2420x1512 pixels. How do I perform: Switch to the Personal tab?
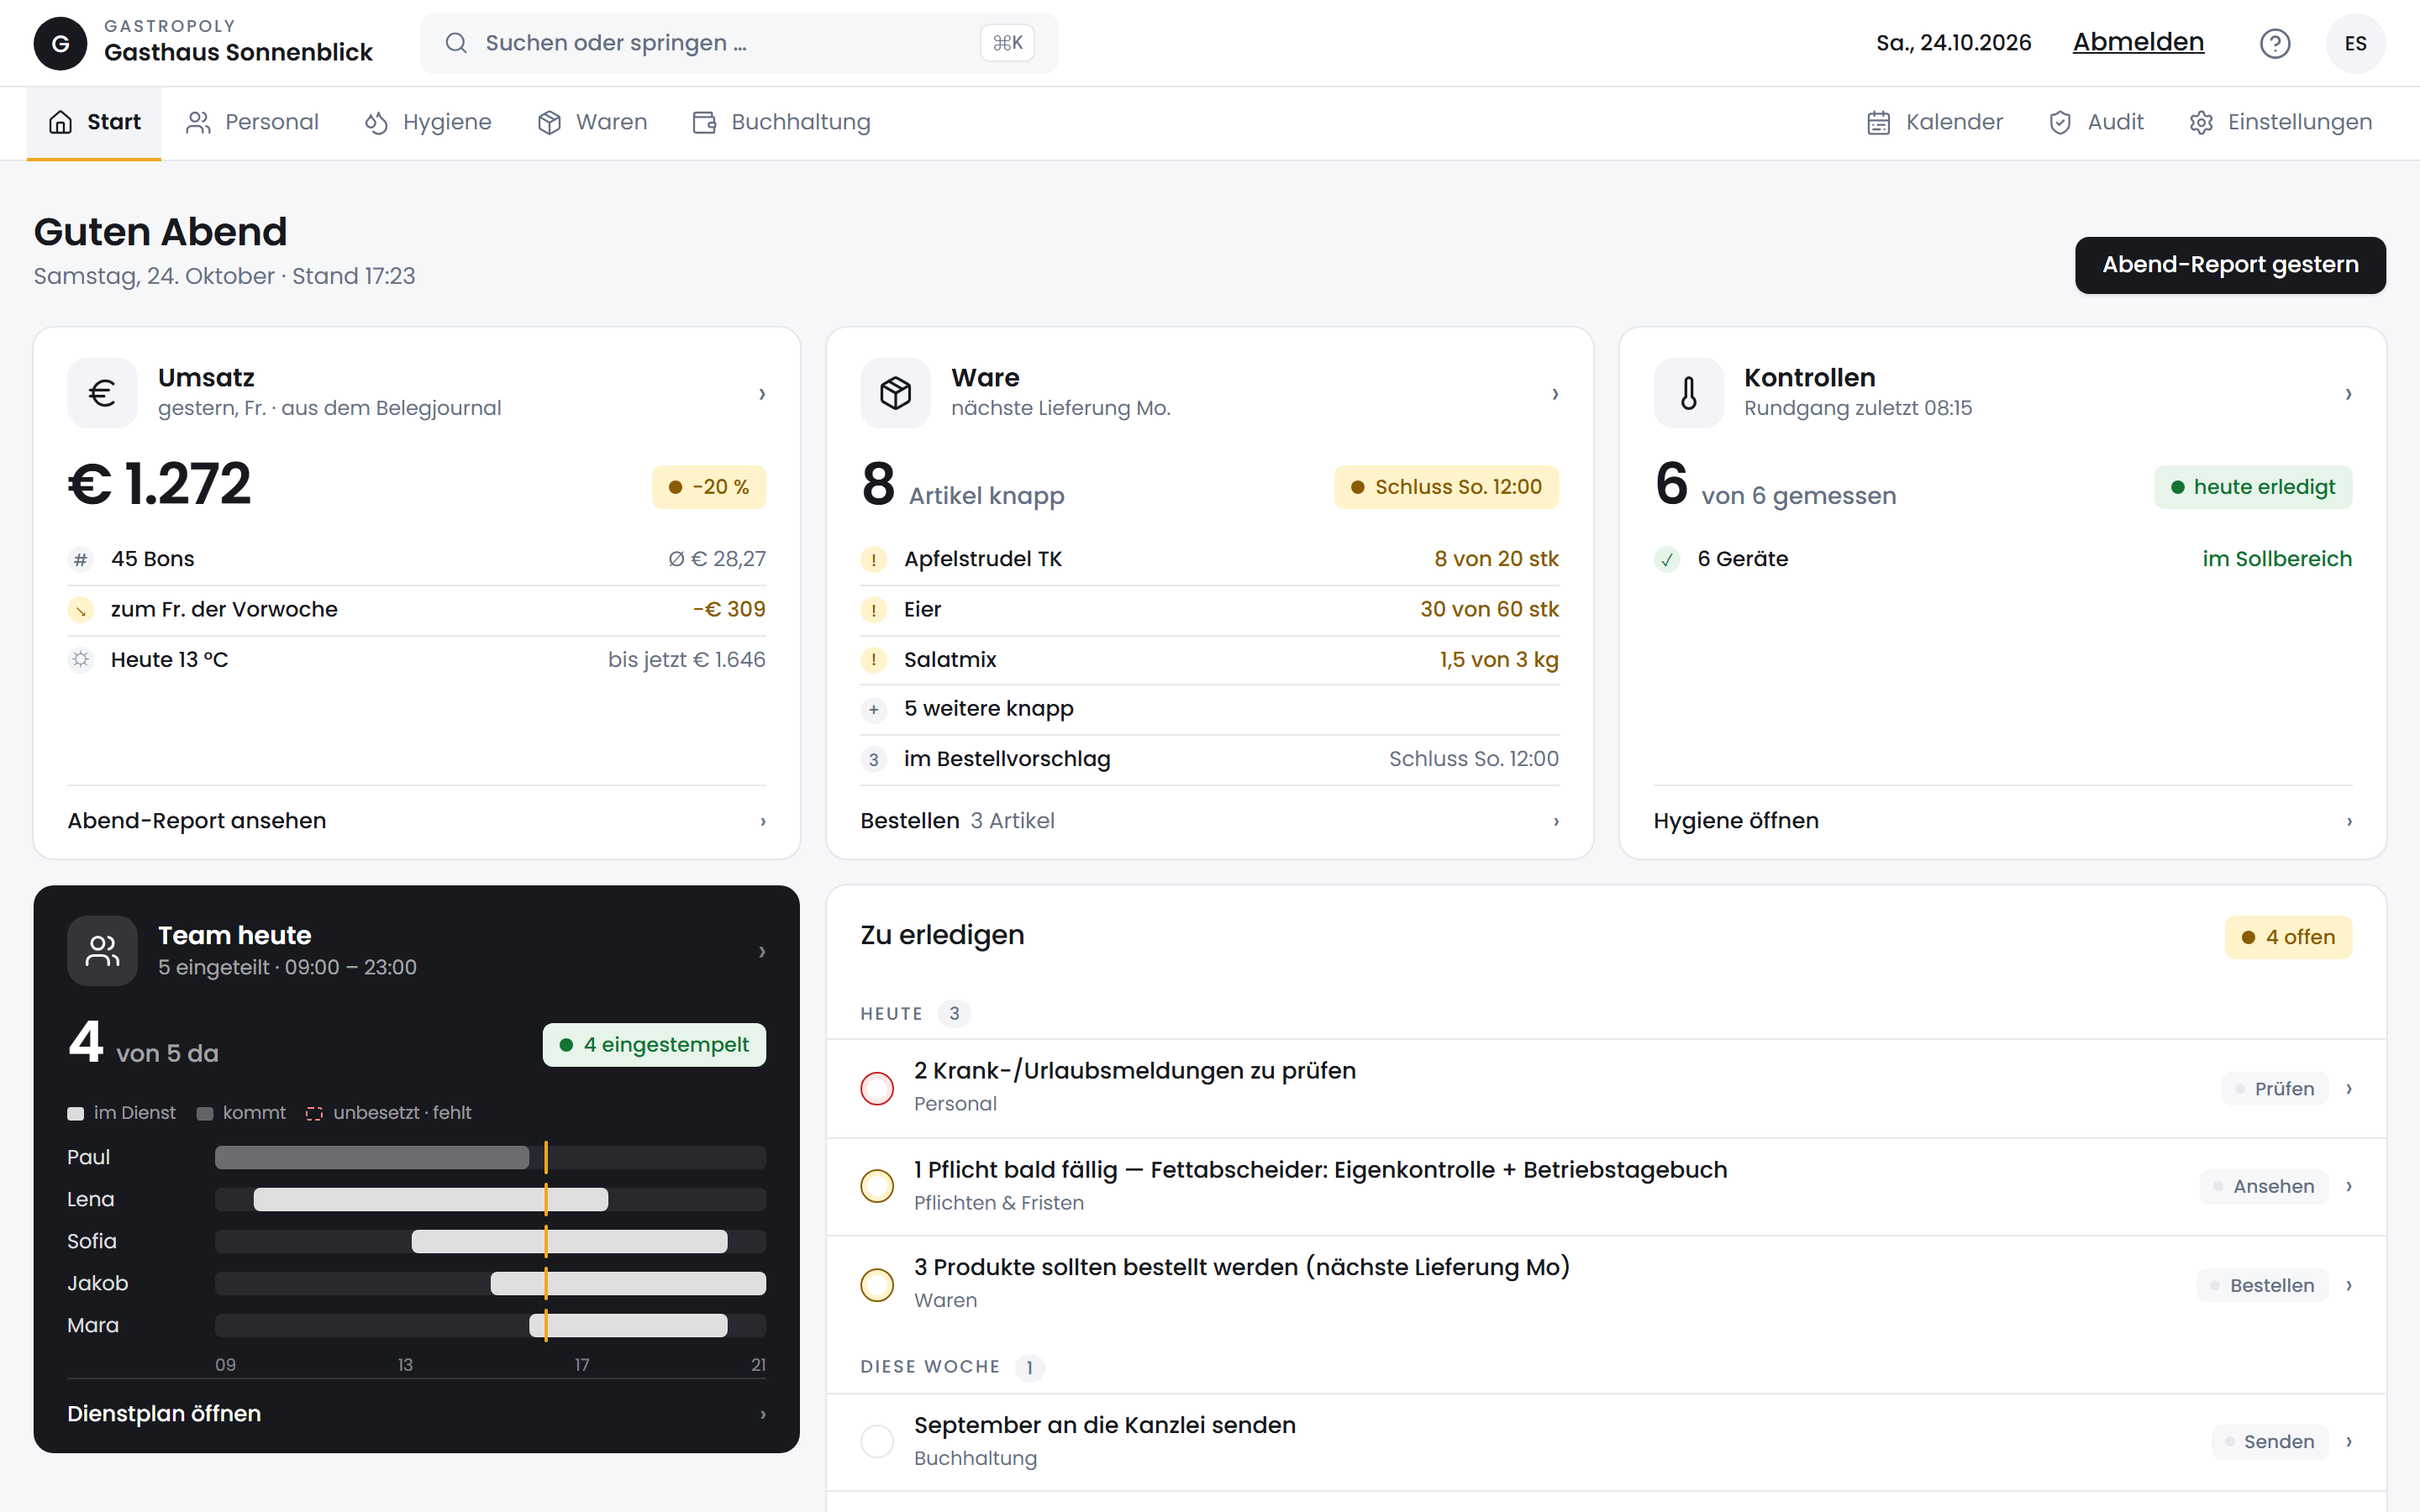coord(252,122)
